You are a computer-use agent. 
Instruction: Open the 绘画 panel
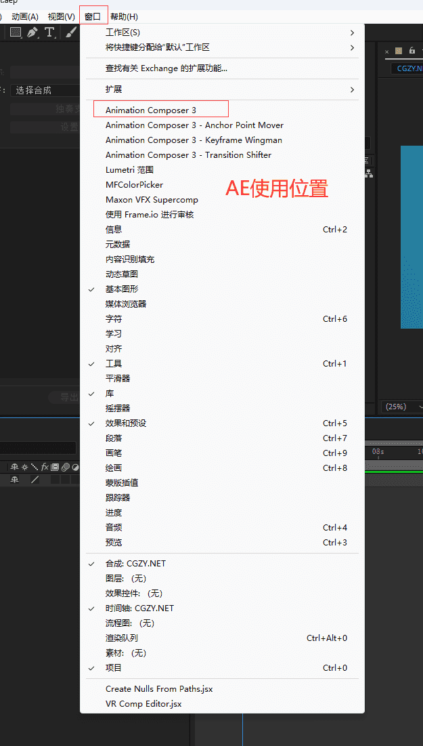222,468
